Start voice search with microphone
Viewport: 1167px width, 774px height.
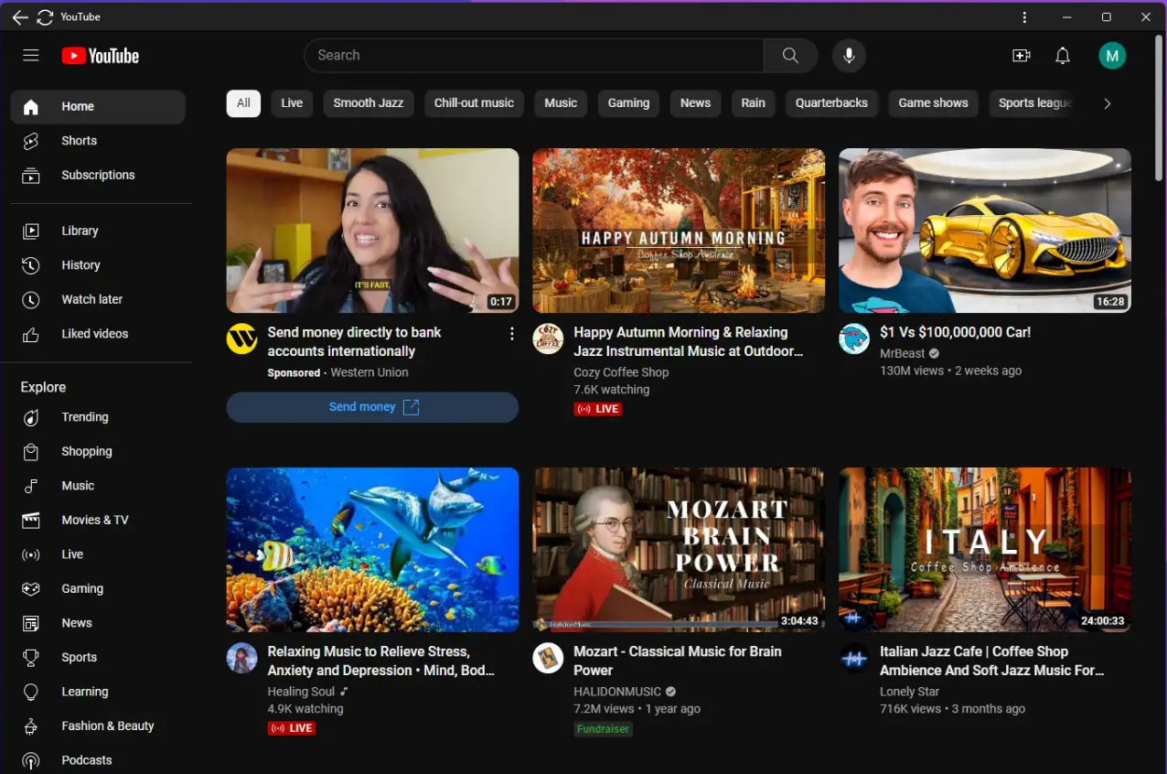click(849, 56)
